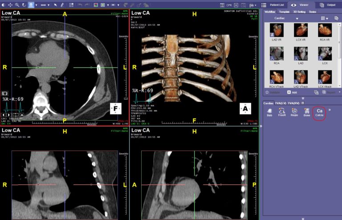Screen dimensions: 342x220
Task: Open the ruler measurement dropdown arrow
Action: click(49, 5)
